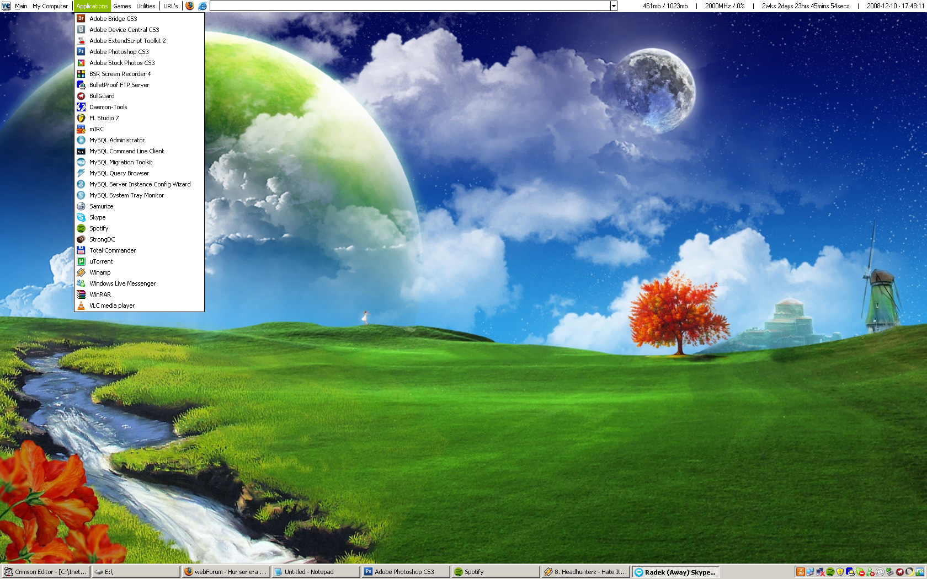Launch Adobe Photoshop CS3 from Applications menu

[x=140, y=52]
